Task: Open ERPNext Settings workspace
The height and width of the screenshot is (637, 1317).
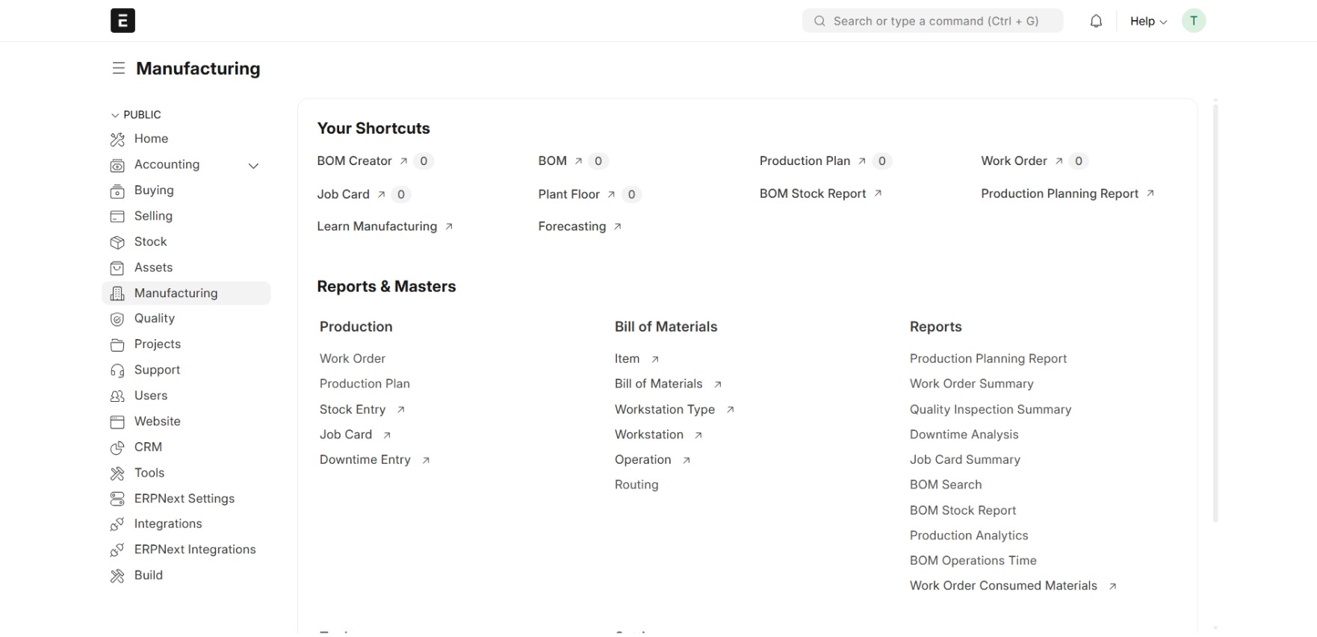Action: click(x=185, y=499)
